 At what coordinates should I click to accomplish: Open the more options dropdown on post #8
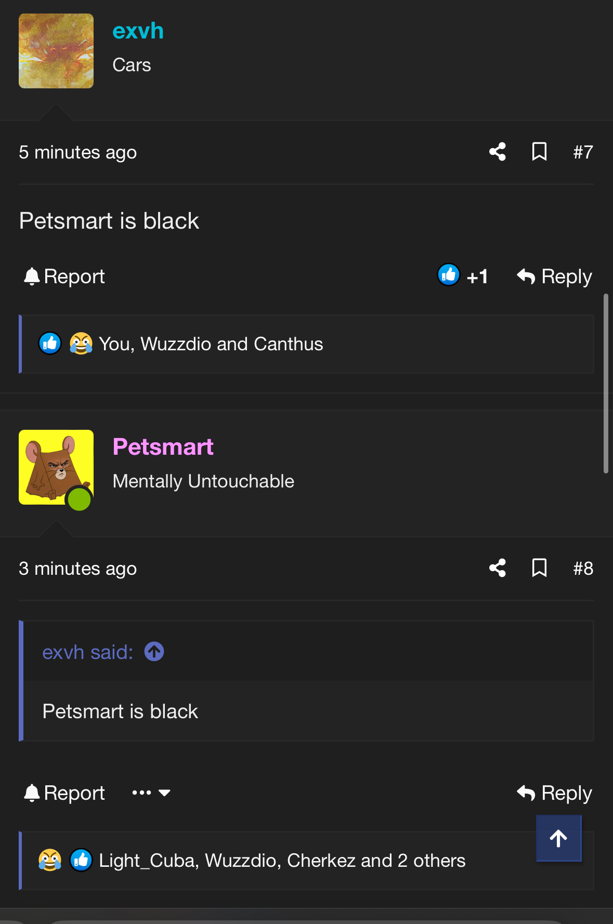pyautogui.click(x=151, y=793)
